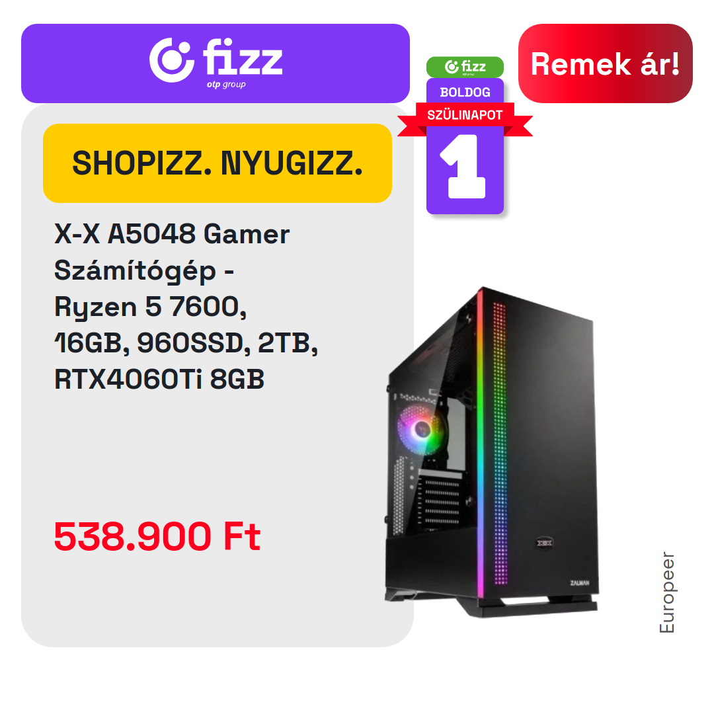Click the fizz wordmark in purple banner
Viewport: 714px width, 714px height.
click(x=243, y=56)
